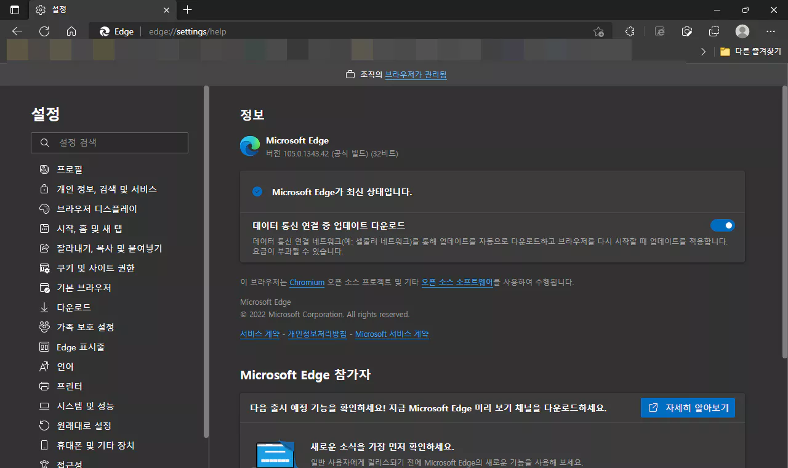Click the Microsoft Edge가 최신 상태입니다 text
This screenshot has width=788, height=468.
point(342,192)
